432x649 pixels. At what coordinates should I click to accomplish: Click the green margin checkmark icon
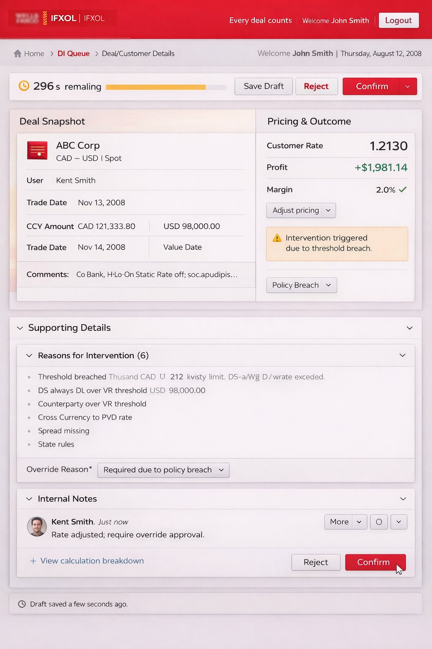click(x=403, y=190)
